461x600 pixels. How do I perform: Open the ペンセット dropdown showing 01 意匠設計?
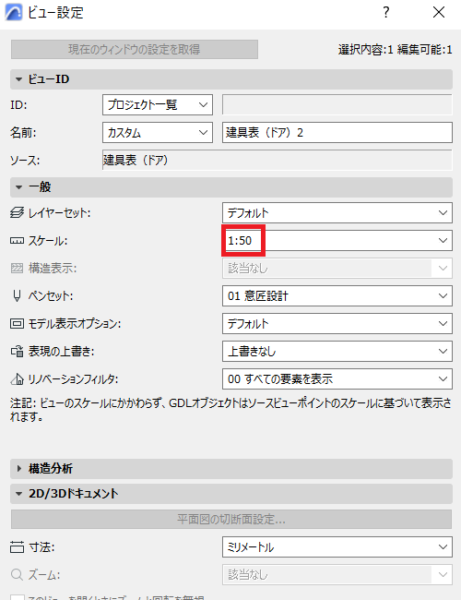point(337,295)
